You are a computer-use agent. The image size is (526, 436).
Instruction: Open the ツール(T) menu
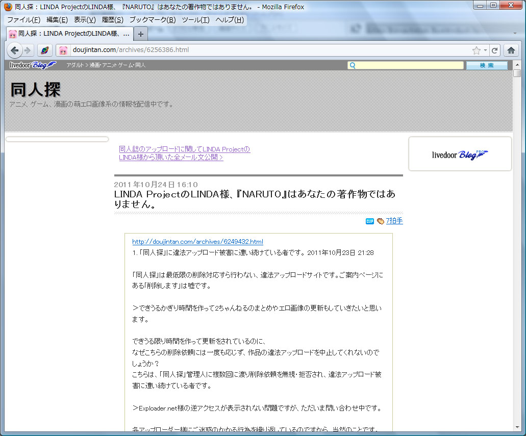pyautogui.click(x=195, y=20)
